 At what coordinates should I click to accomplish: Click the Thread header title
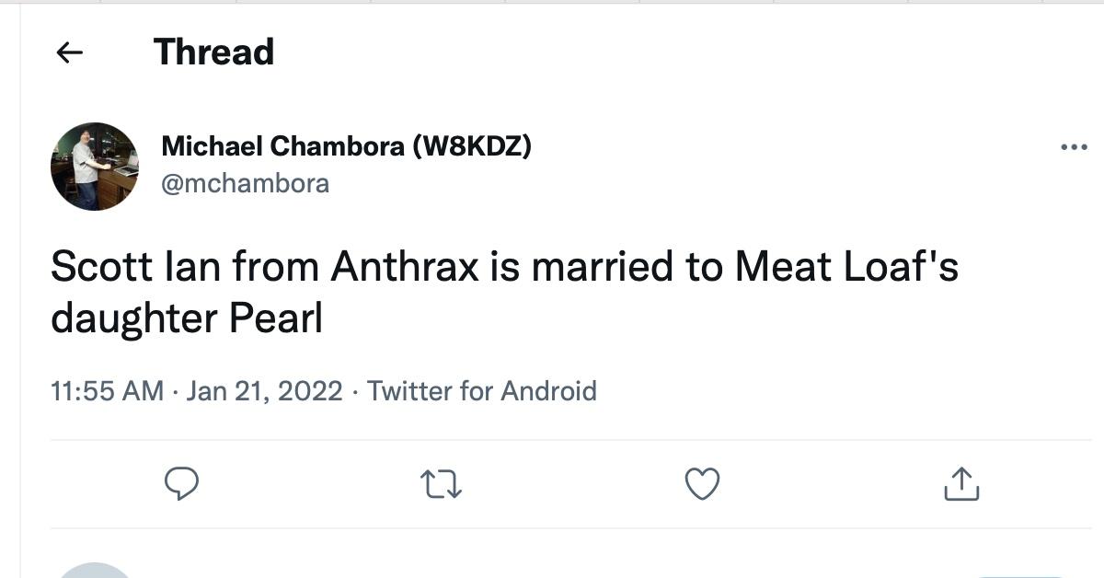pos(213,52)
